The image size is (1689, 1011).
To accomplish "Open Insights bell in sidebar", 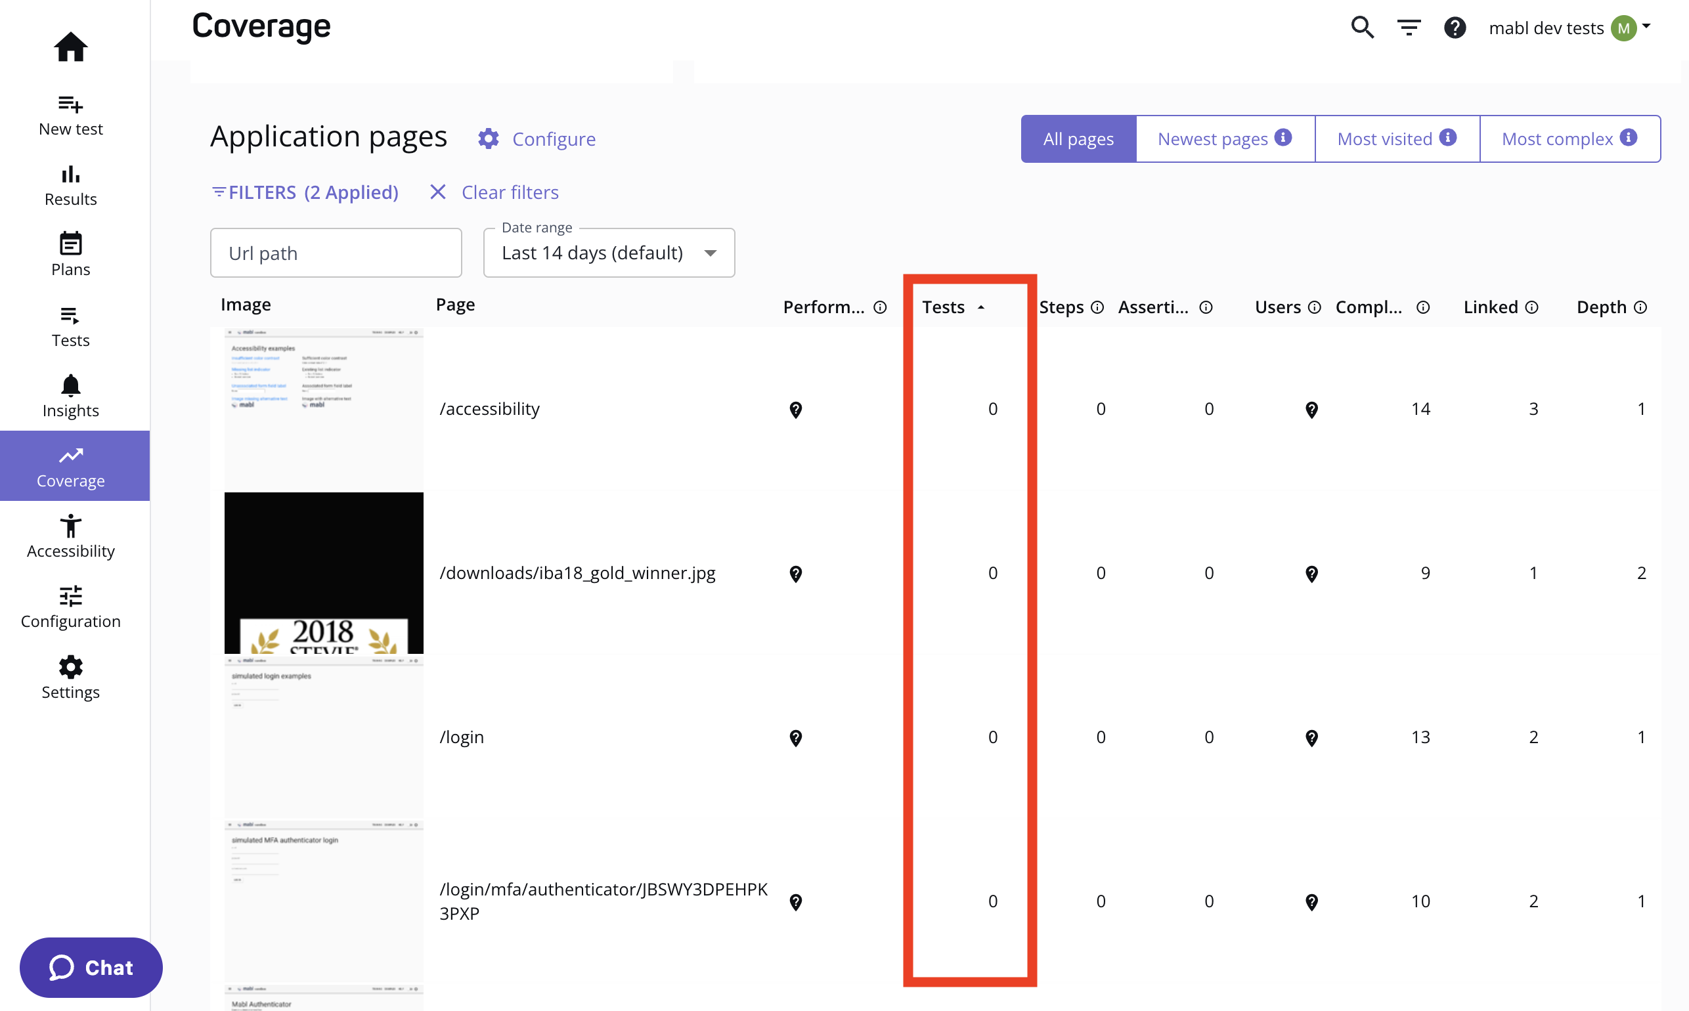I will coord(70,397).
